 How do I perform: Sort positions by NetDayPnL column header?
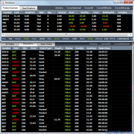(x=109, y=13)
